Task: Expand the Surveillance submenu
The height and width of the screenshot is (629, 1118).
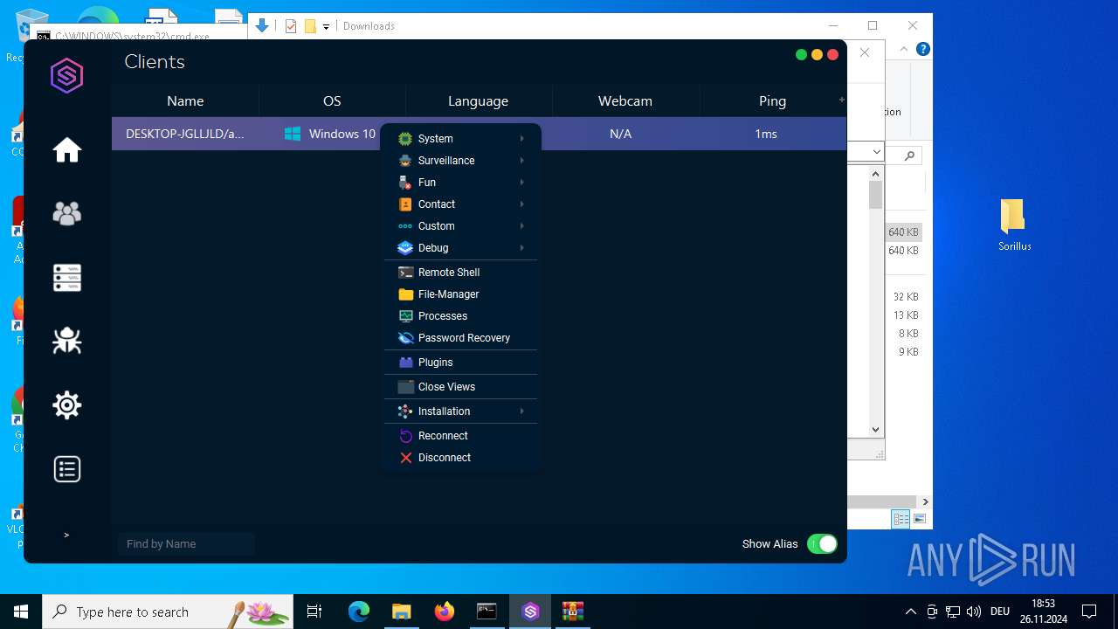Action: pyautogui.click(x=461, y=161)
